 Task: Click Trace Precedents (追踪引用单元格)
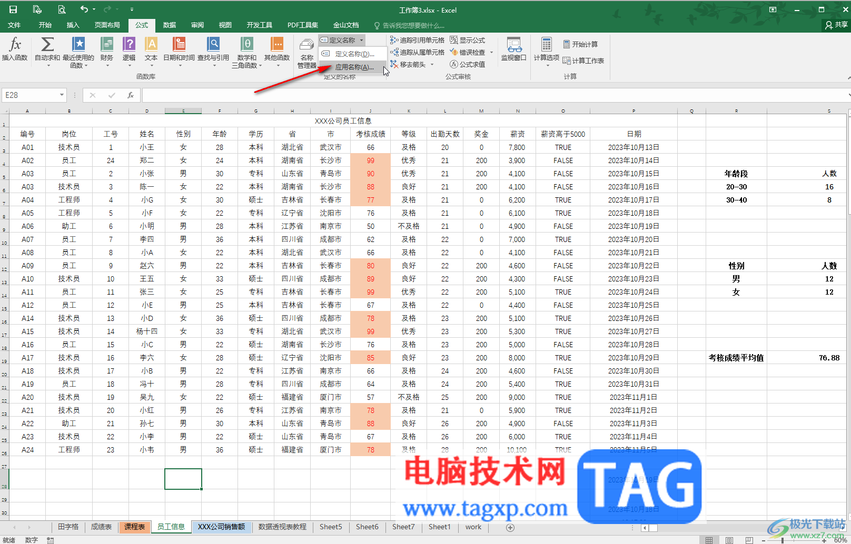pos(417,40)
